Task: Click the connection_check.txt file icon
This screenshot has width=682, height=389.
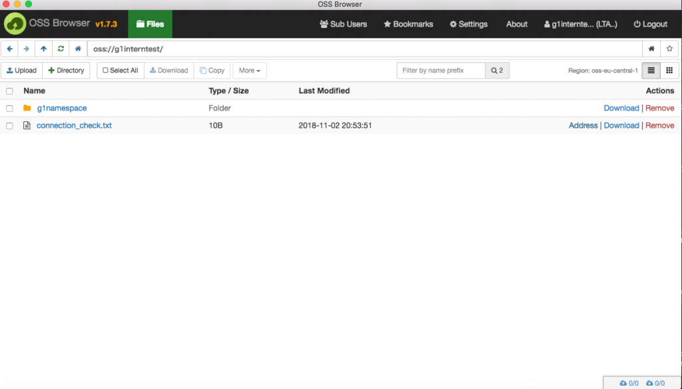Action: click(27, 125)
